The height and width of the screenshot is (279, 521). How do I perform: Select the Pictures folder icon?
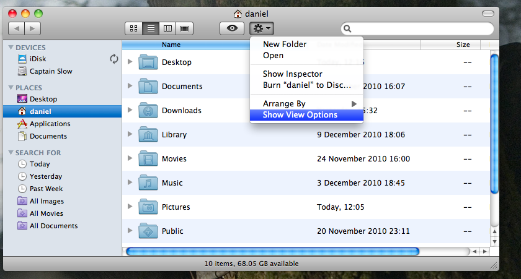tap(148, 207)
